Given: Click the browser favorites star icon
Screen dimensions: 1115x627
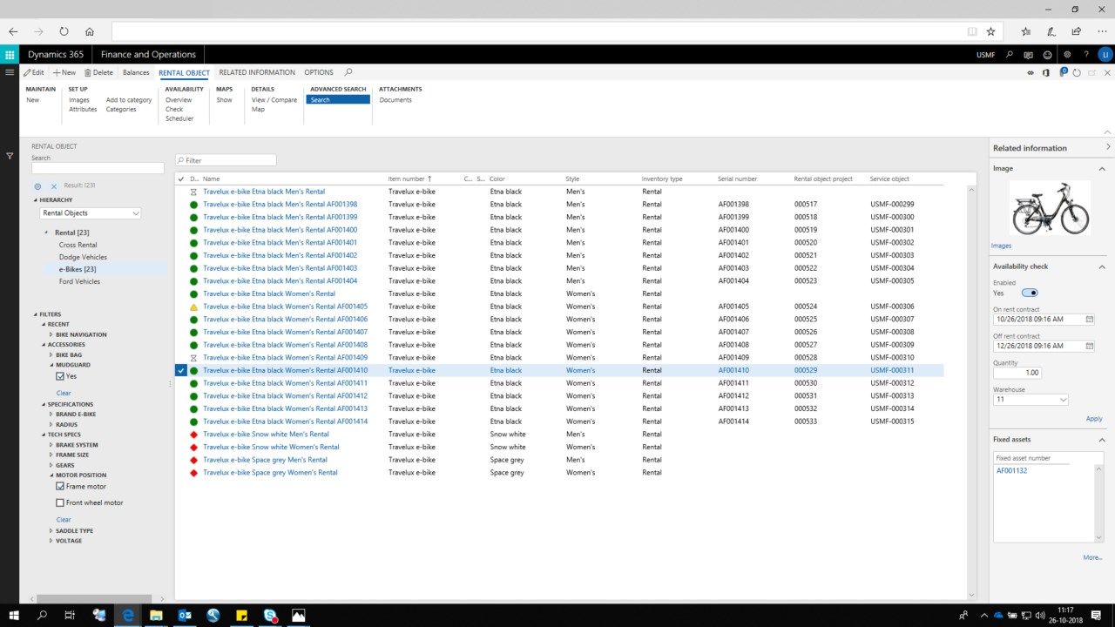Looking at the screenshot, I should tap(990, 31).
